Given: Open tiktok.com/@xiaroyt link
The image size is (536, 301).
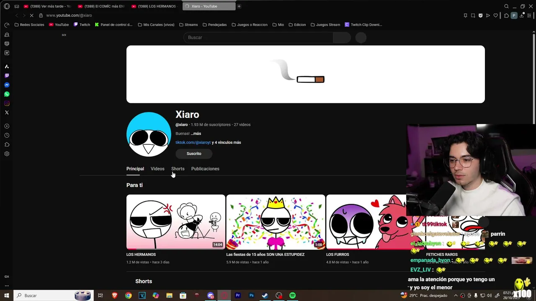Looking at the screenshot, I should tap(193, 143).
